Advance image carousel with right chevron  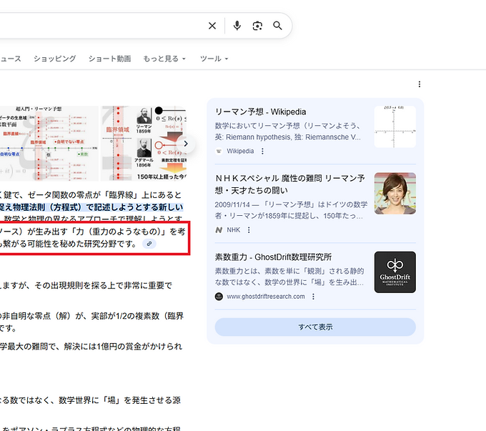pos(186,144)
